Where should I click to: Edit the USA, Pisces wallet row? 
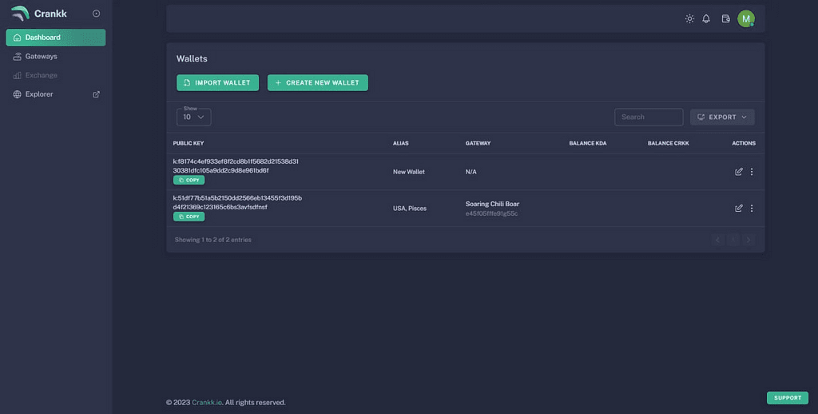click(739, 209)
